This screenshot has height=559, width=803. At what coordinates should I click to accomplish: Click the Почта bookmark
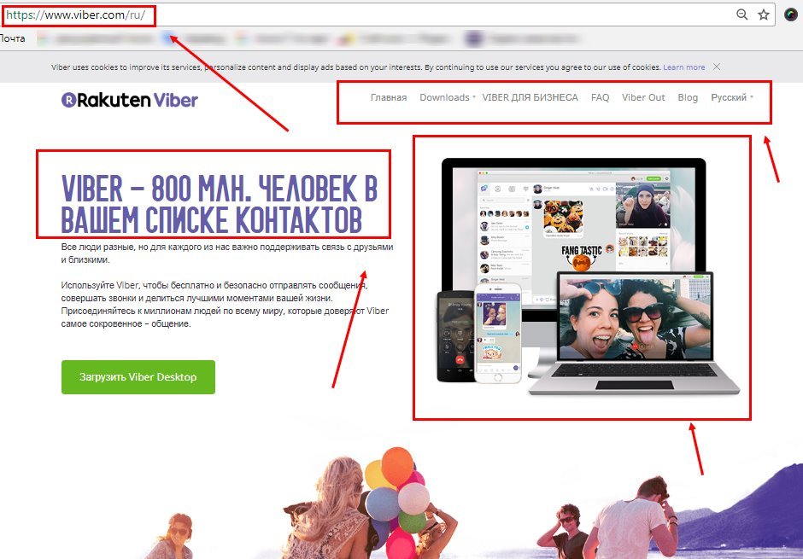pos(12,38)
